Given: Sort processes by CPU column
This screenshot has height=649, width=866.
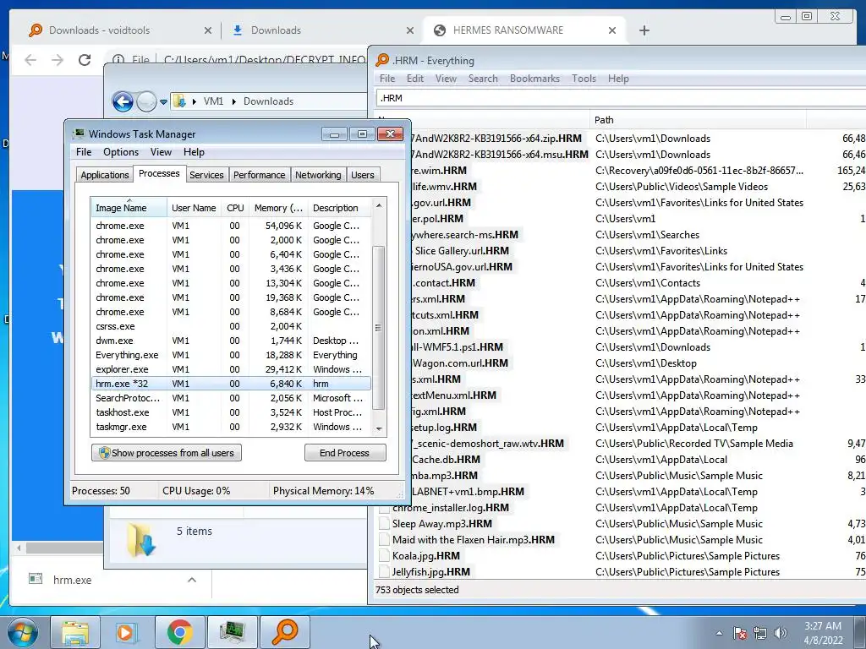Looking at the screenshot, I should click(235, 208).
